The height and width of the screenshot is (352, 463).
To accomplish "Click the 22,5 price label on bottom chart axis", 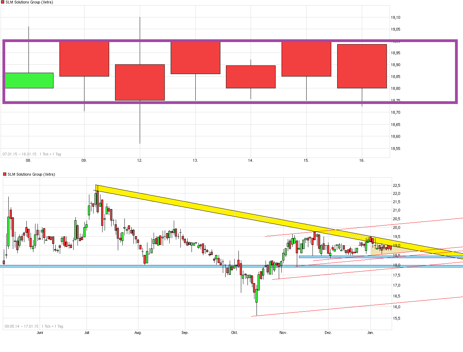I will point(397,185).
